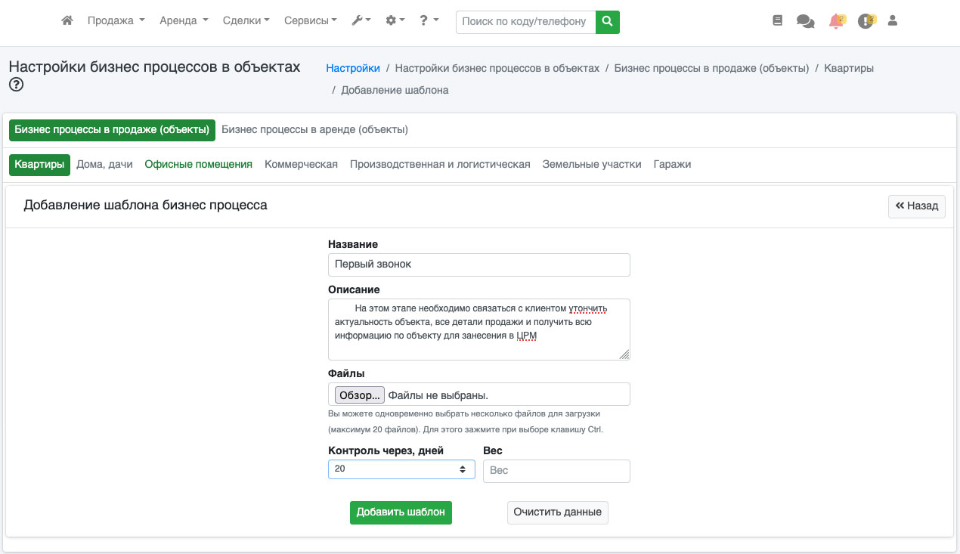Select Производственная и логистическая tab
Image resolution: width=960 pixels, height=554 pixels.
click(440, 164)
